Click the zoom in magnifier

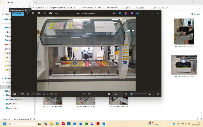pyautogui.click(x=150, y=94)
